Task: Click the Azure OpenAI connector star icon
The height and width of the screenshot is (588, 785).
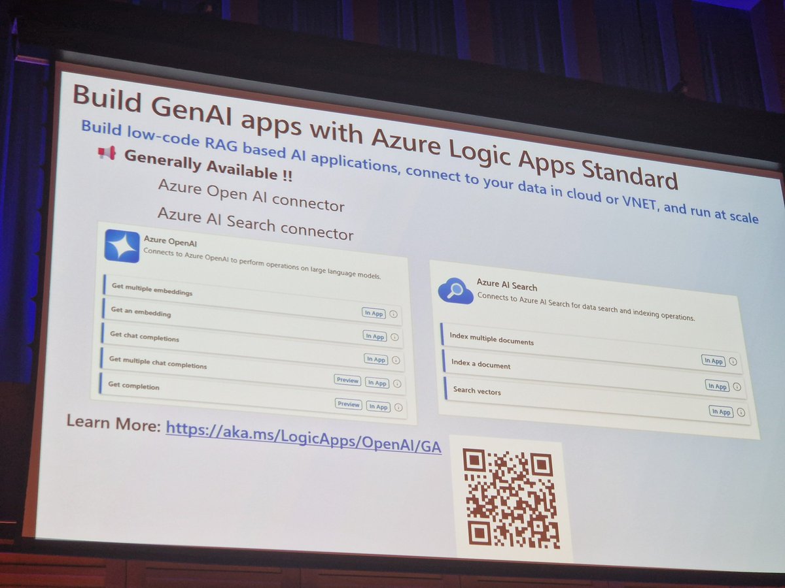Action: (122, 246)
